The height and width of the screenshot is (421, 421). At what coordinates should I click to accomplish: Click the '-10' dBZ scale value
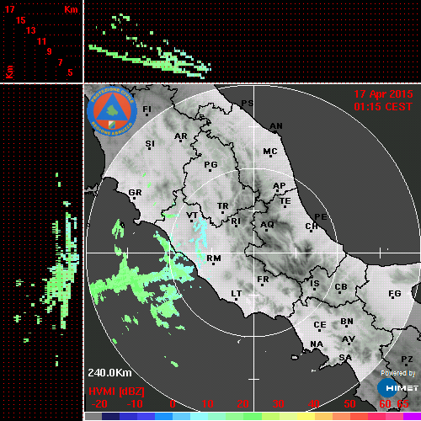pos(135,404)
